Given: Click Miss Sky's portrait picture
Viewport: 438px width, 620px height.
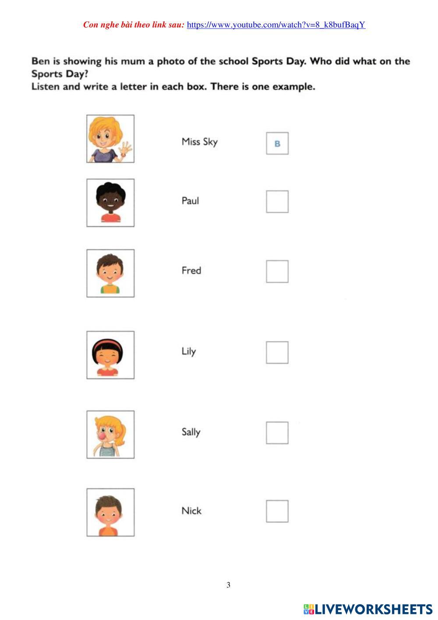Looking at the screenshot, I should 110,139.
